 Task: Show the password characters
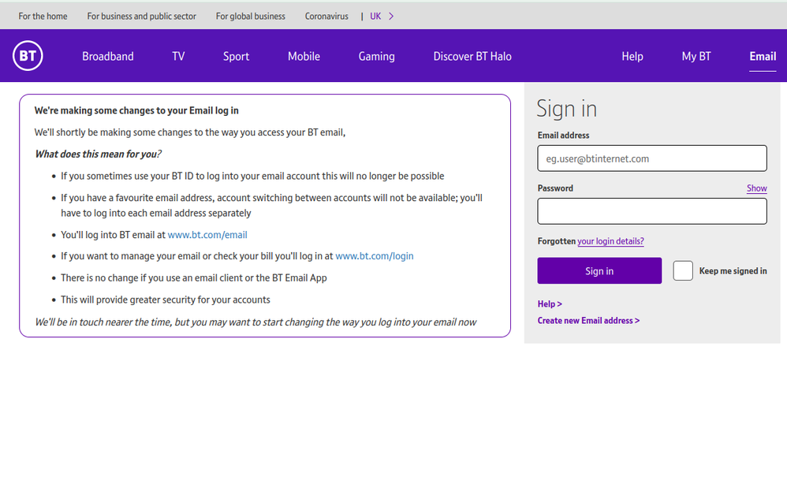point(756,188)
